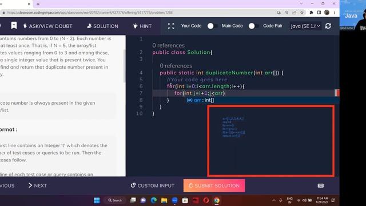Expand the code editor to fullscreen

tap(171, 26)
